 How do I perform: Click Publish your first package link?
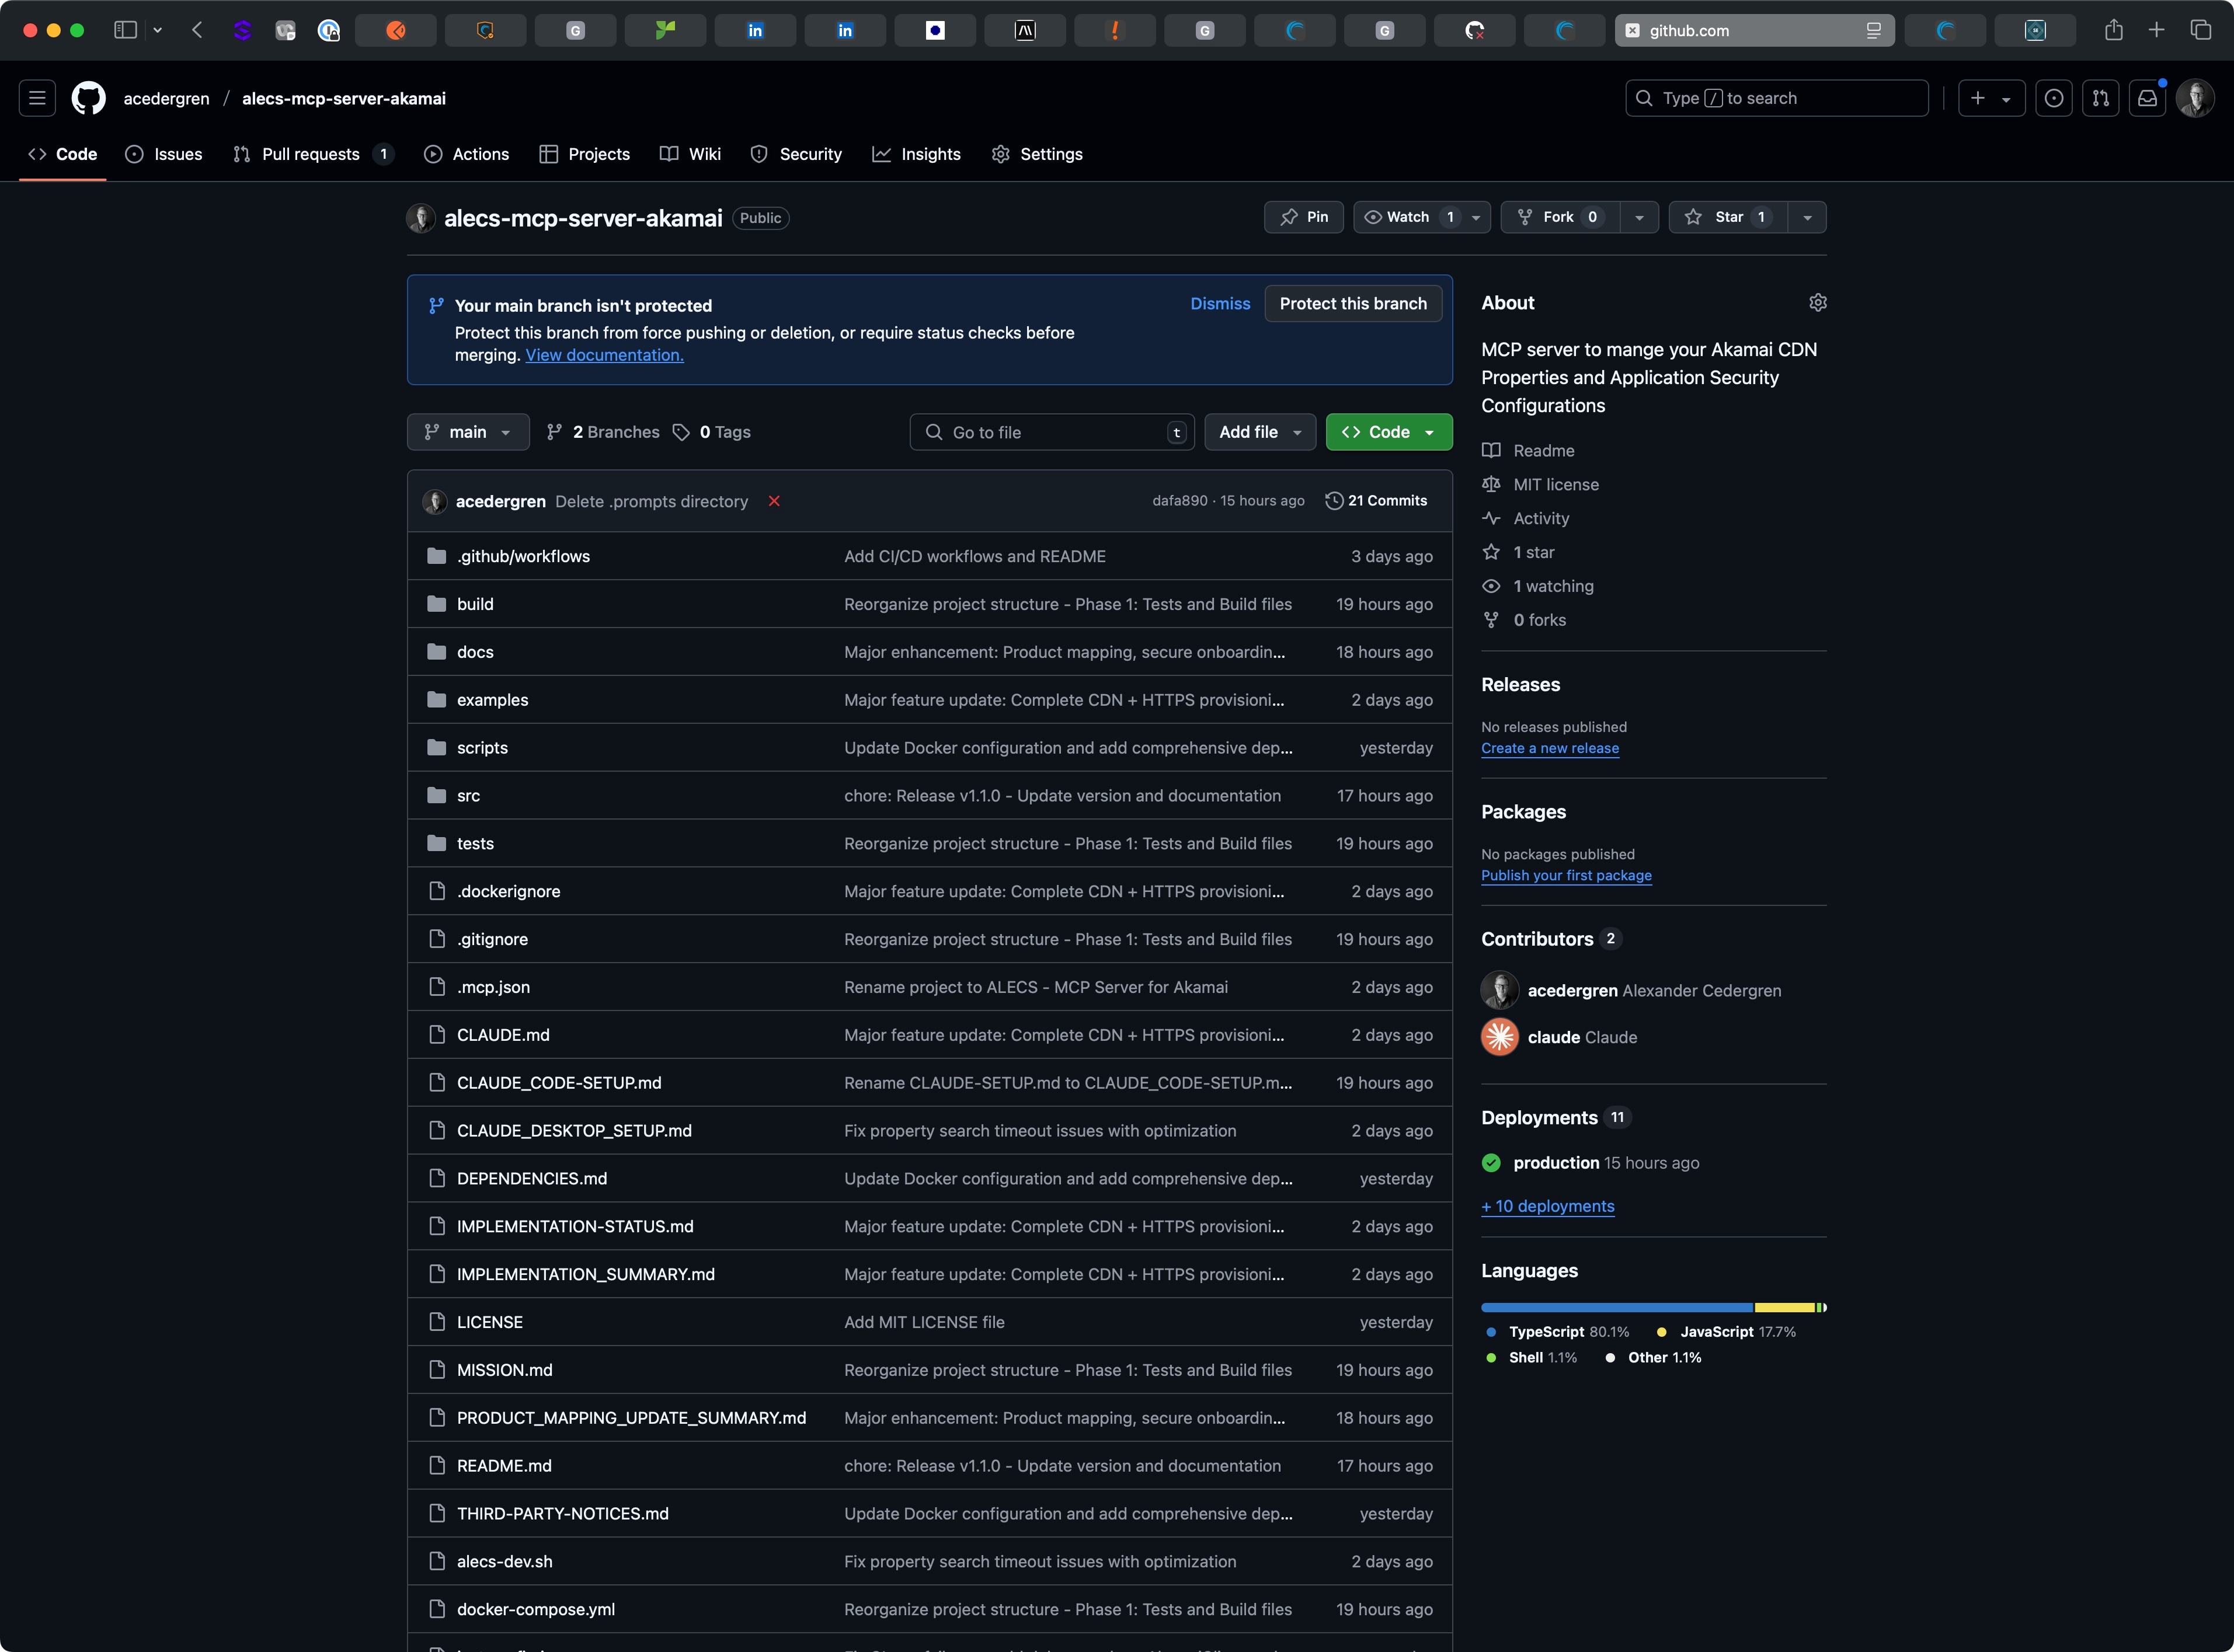1566,875
